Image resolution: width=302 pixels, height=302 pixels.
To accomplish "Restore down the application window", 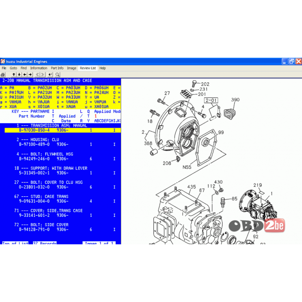I will [x=292, y=62].
